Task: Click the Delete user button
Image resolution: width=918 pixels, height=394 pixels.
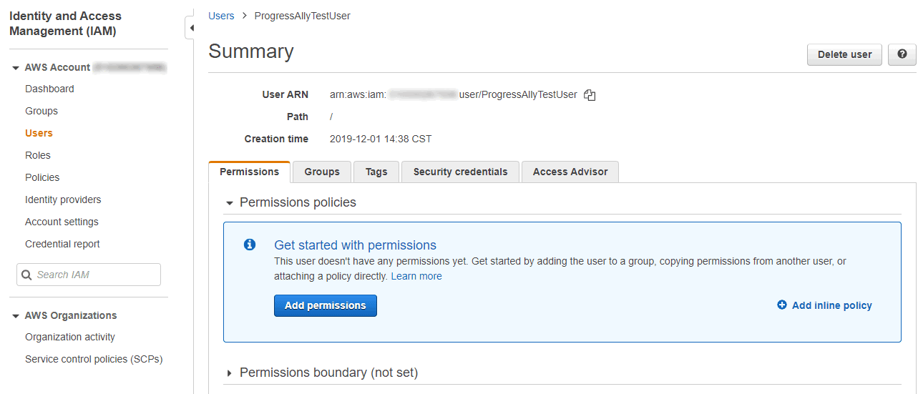Action: tap(844, 54)
